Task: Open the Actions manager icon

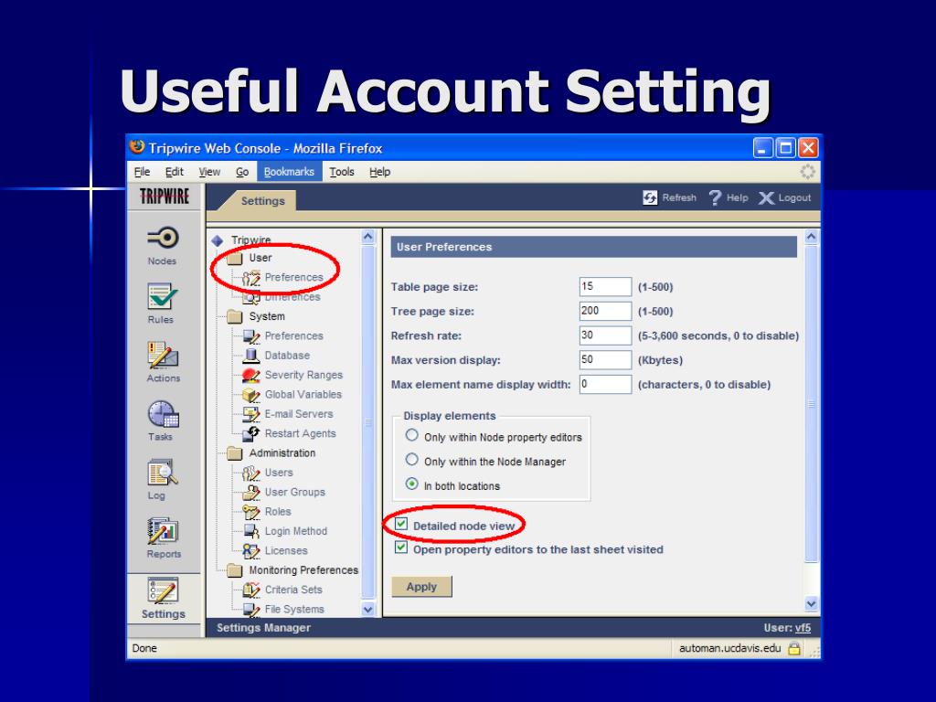Action: (x=163, y=355)
